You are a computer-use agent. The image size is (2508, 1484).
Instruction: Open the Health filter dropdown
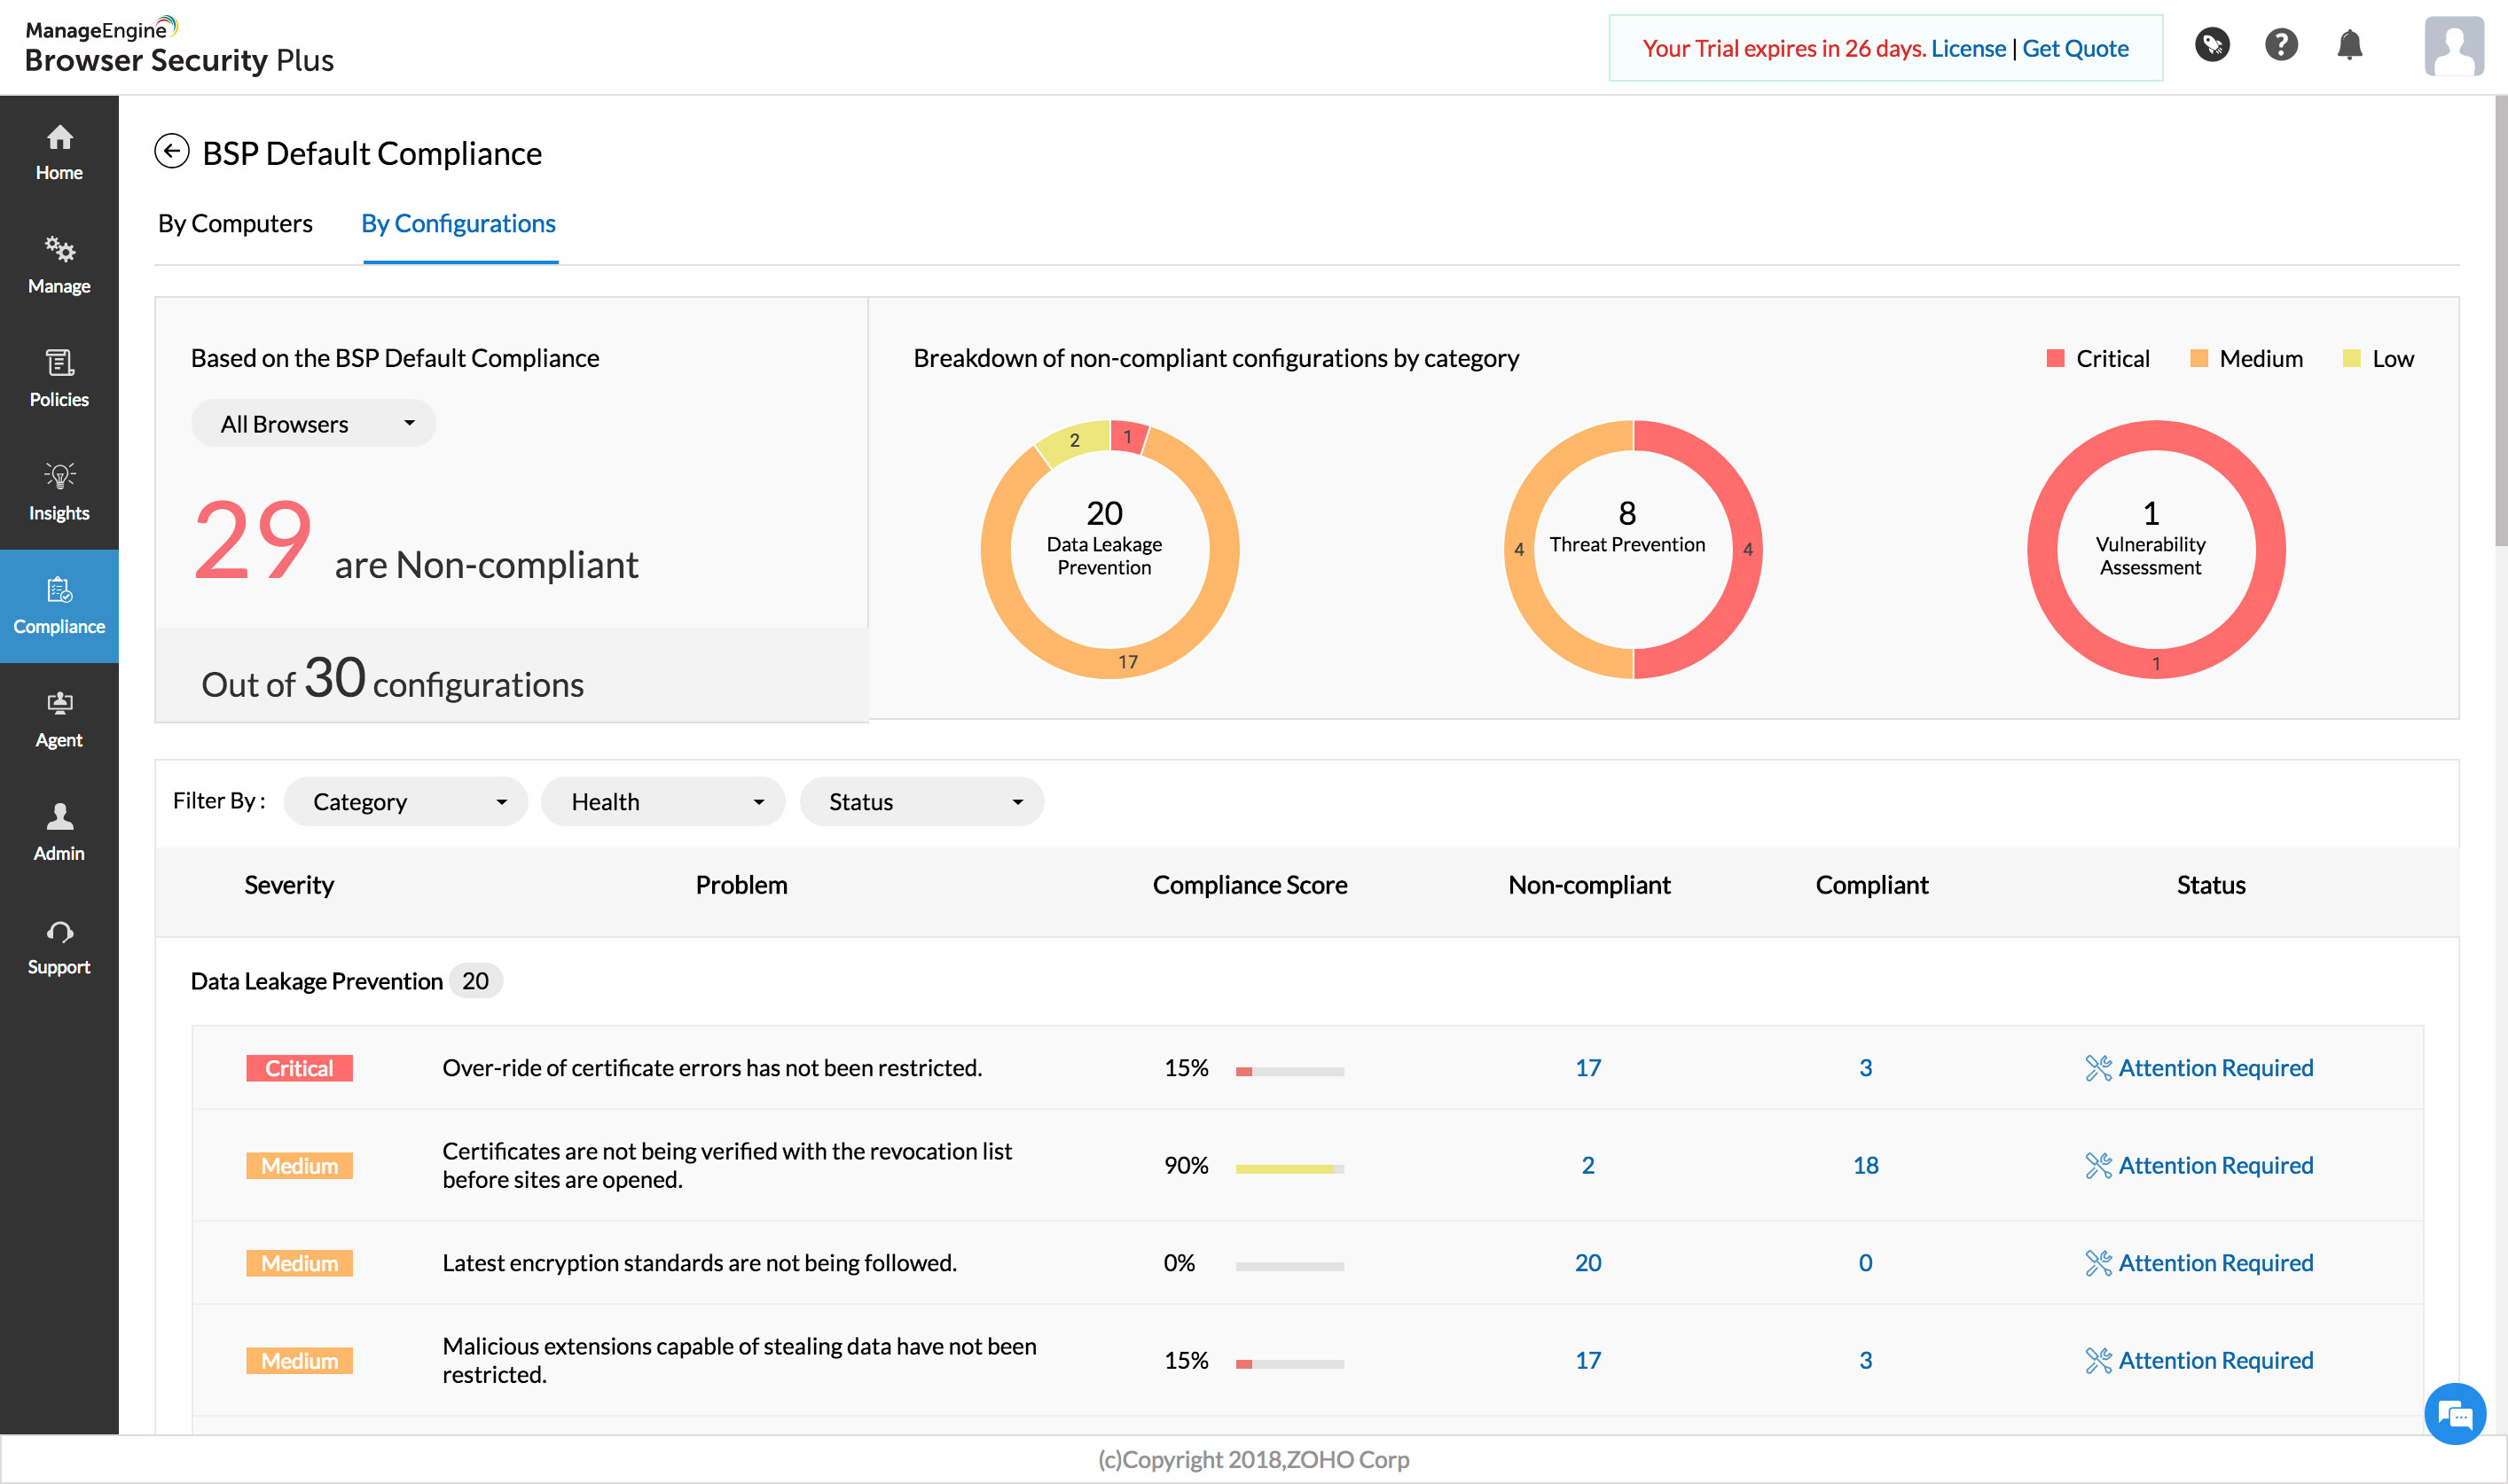point(663,802)
